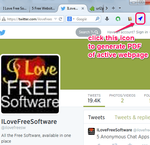
Task: Switch to the 5 Free Websit... tab
Action: coord(43,8)
